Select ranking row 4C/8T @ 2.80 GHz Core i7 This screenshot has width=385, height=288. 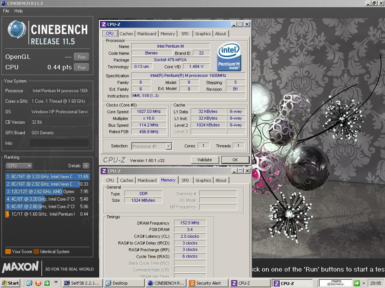tap(47, 207)
